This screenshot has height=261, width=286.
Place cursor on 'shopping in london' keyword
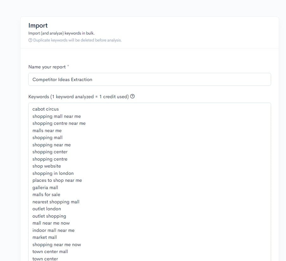(x=53, y=173)
